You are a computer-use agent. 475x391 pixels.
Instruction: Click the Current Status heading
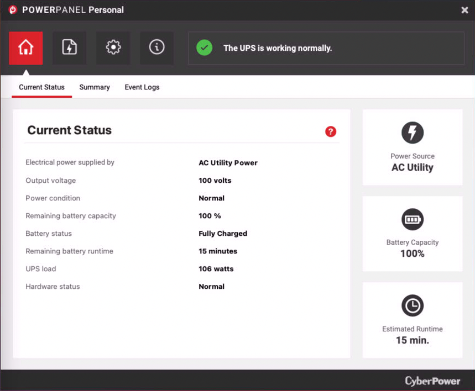point(69,130)
